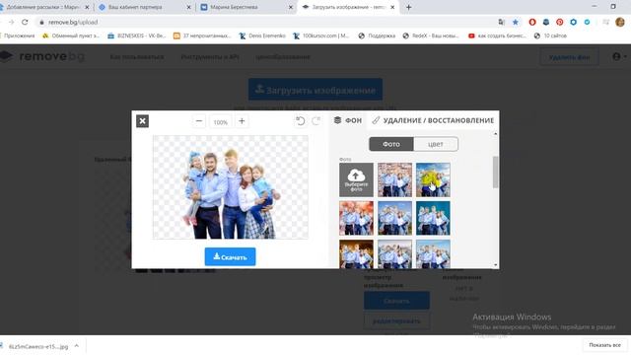Viewport: 631px width, 355px height.
Task: Click the background panel scrollbar thumb
Action: point(495,173)
